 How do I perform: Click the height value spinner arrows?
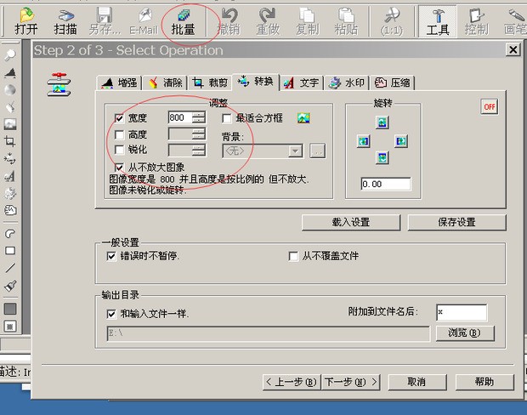tap(199, 134)
